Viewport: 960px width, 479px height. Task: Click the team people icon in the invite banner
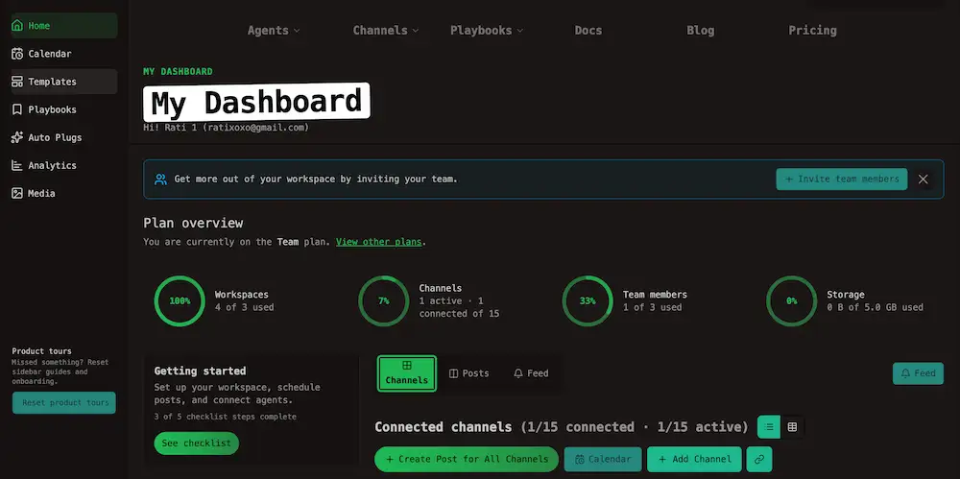(160, 180)
